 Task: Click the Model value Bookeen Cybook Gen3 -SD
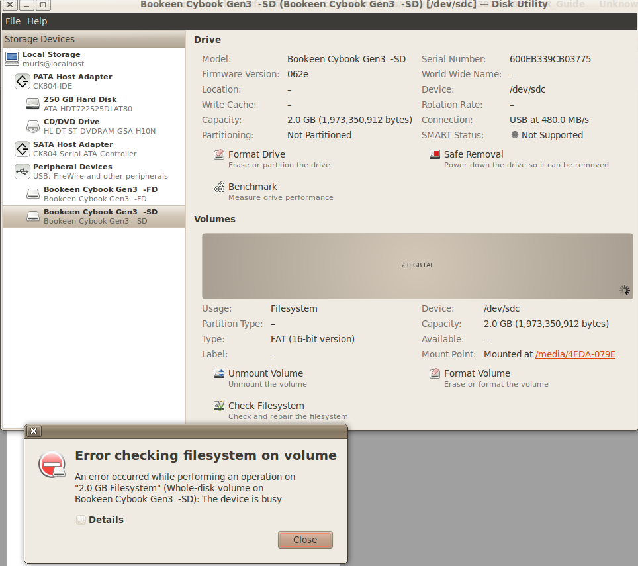click(x=346, y=59)
